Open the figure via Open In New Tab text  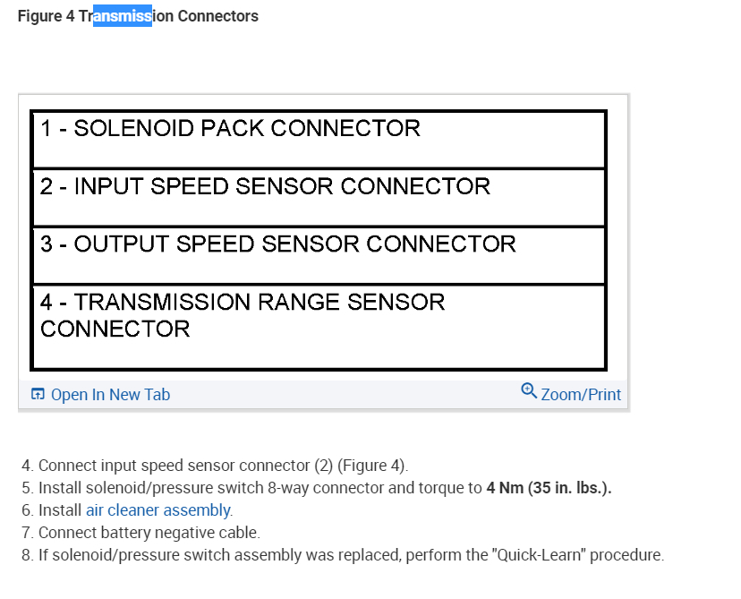110,395
